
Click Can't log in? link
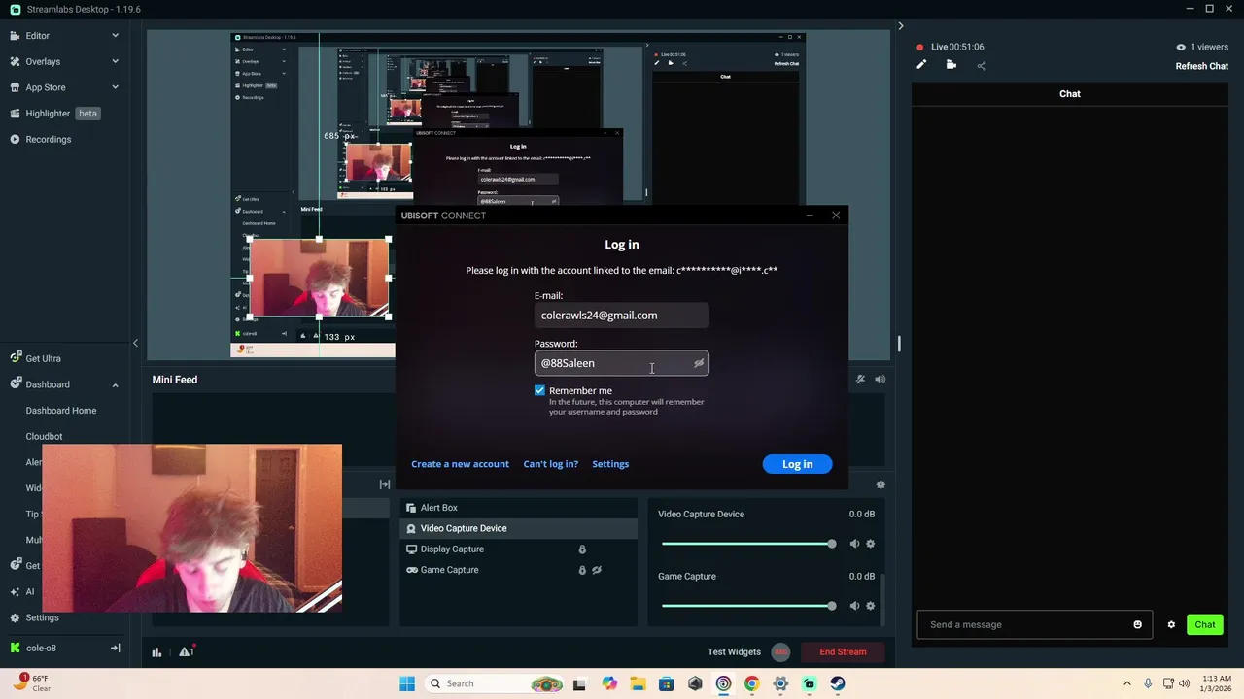click(x=550, y=464)
